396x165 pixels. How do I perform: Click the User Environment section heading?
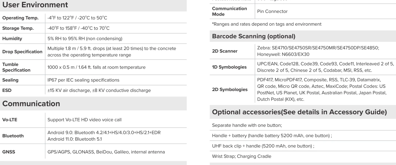click(x=35, y=5)
